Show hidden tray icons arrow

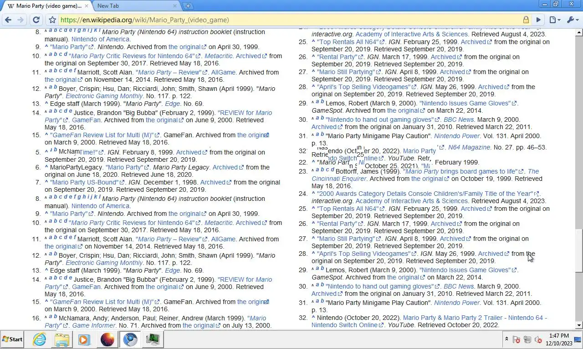506,339
